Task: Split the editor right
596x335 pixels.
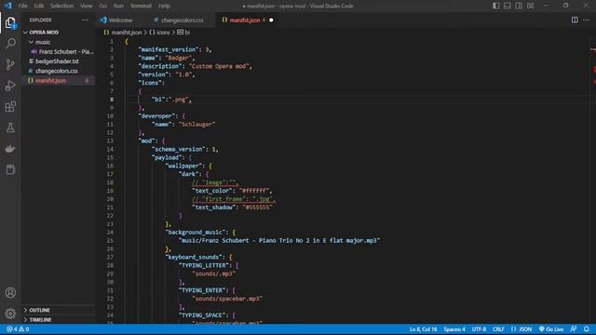Action: tap(575, 20)
